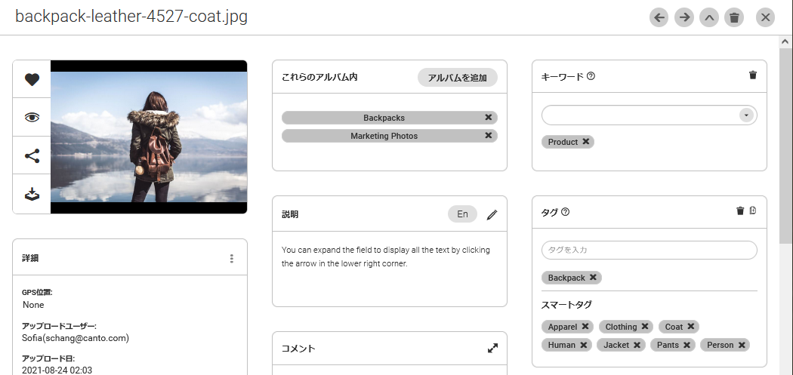
Task: Click the share icon beside the photo
Action: (32, 156)
